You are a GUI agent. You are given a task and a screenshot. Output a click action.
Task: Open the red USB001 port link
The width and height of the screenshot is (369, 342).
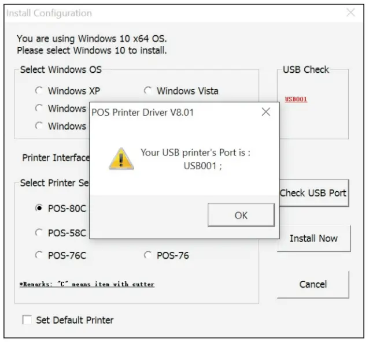[296, 99]
